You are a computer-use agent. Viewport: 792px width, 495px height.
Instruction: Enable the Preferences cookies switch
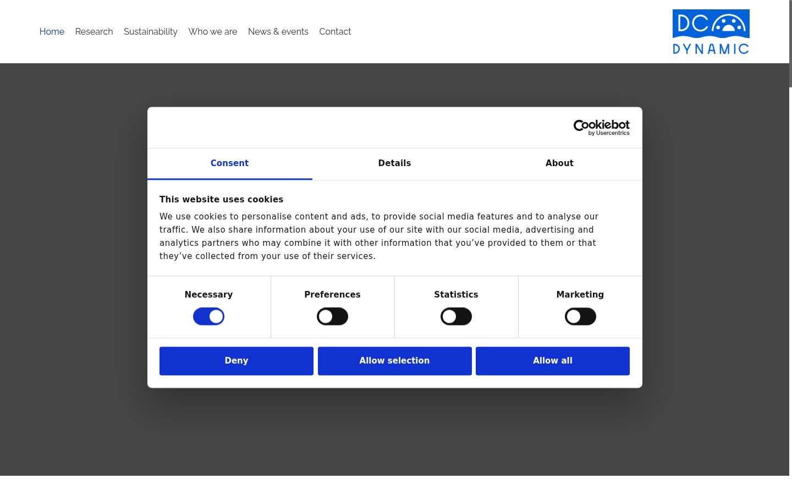click(x=332, y=317)
